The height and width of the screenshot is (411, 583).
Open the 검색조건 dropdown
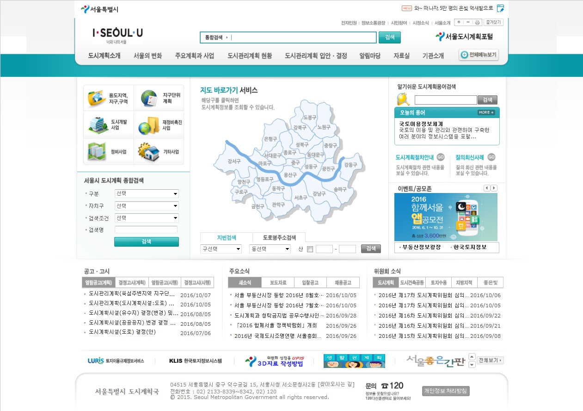(x=147, y=218)
